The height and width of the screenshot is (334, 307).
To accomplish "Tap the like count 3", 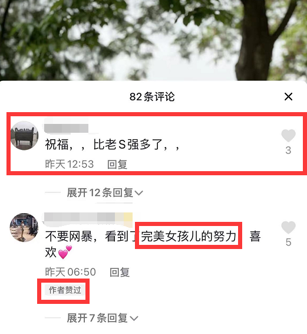I will (x=288, y=150).
